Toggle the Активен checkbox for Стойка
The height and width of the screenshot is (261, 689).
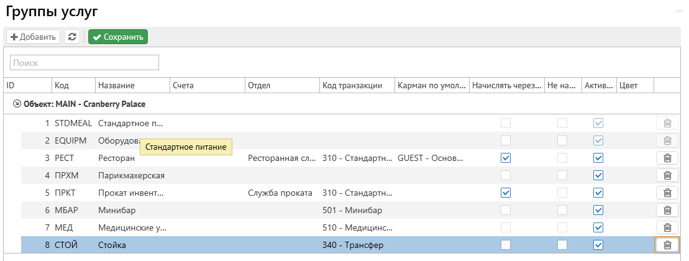pyautogui.click(x=598, y=245)
